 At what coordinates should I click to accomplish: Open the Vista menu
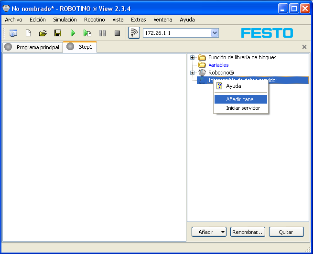point(118,20)
